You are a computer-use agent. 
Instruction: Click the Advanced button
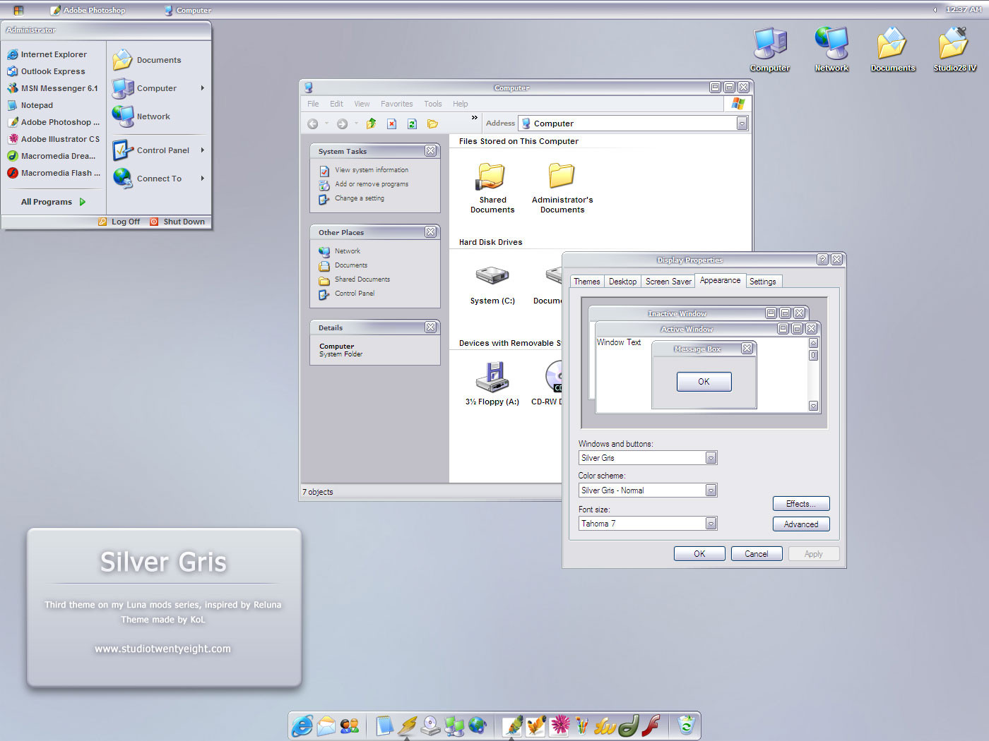(x=801, y=524)
